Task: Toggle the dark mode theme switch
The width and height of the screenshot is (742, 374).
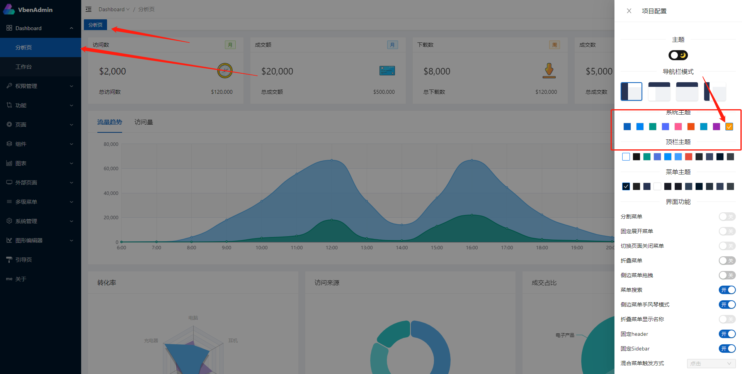Action: [678, 55]
